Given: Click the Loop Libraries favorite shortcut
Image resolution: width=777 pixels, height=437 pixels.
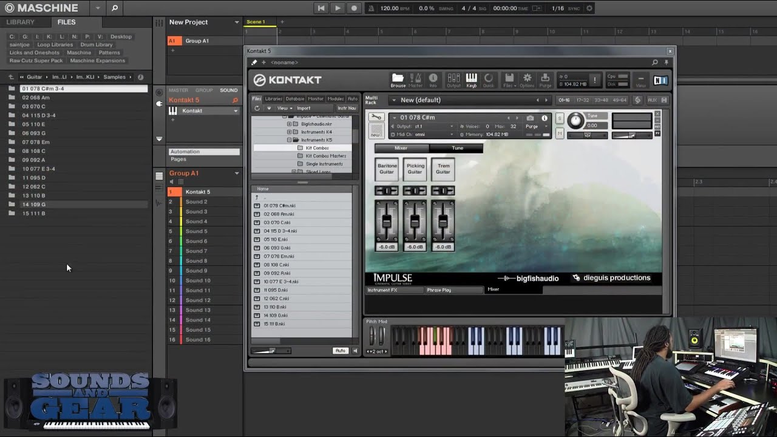Looking at the screenshot, I should click(x=55, y=44).
